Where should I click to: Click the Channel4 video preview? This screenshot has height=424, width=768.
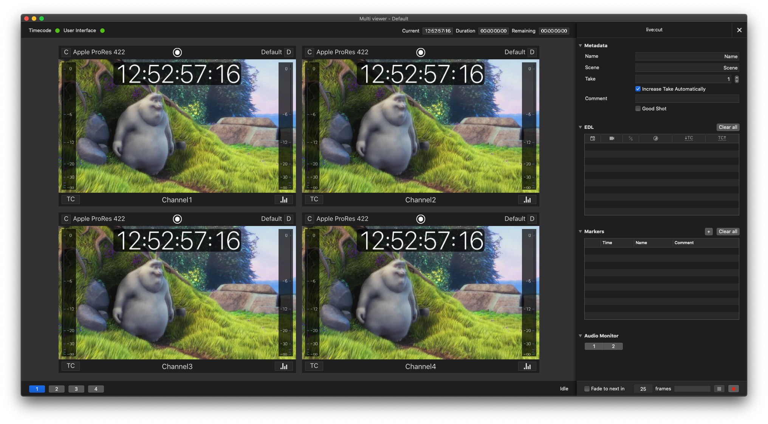tap(421, 292)
